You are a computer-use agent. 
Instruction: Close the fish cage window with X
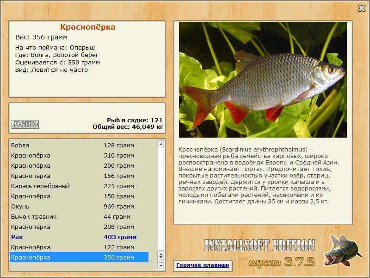point(361,8)
